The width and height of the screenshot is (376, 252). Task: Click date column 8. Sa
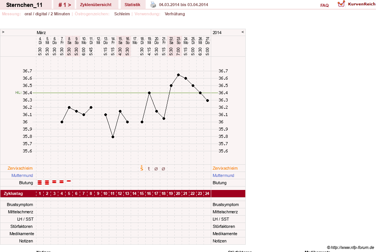pos(69,41)
